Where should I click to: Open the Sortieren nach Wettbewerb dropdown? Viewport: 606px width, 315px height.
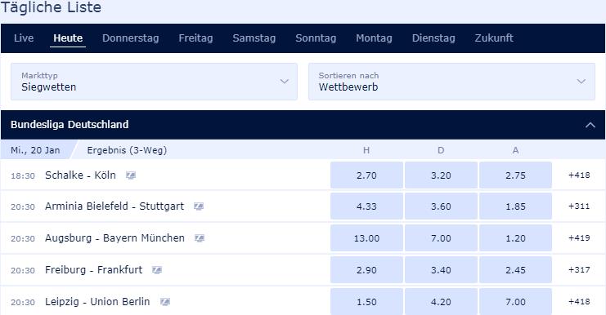451,82
